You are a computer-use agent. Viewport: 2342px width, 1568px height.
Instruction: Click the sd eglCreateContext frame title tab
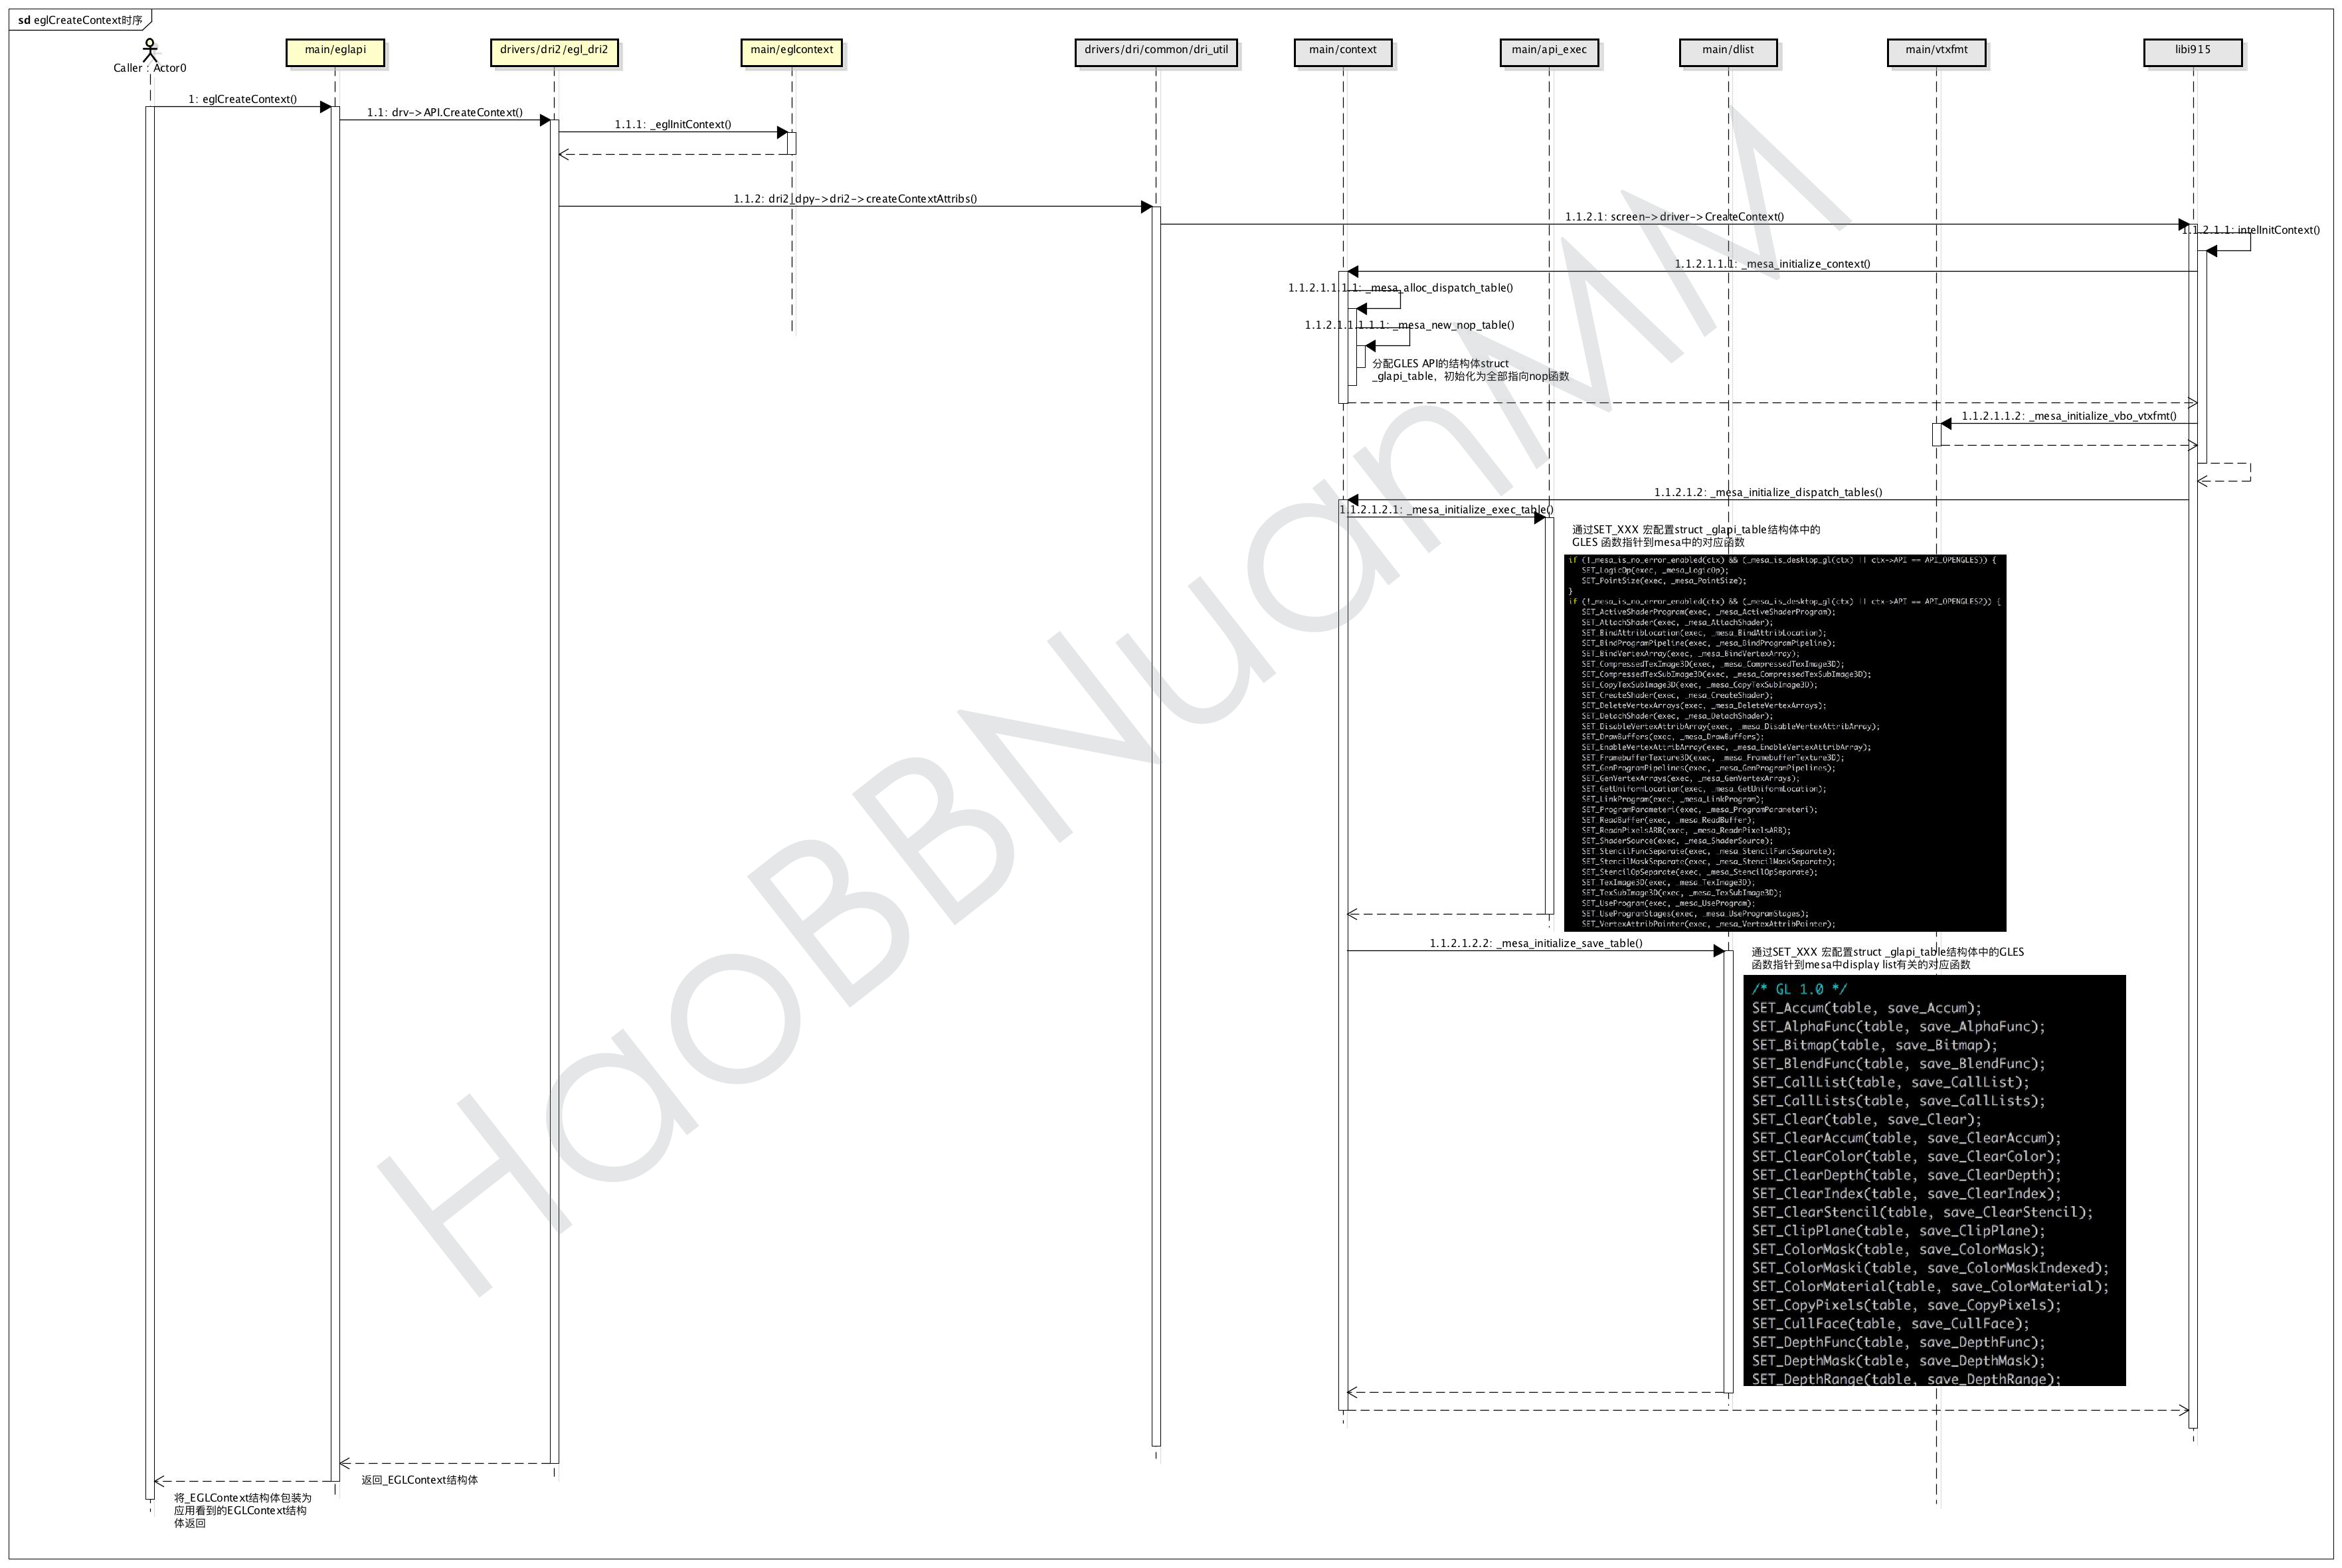80,20
